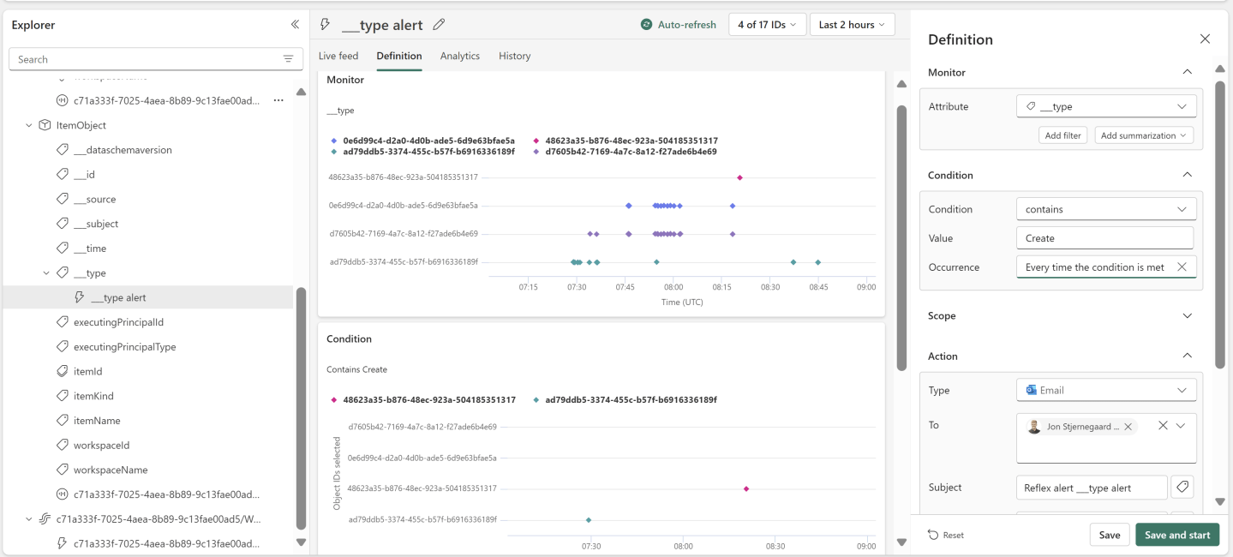1233x557 pixels.
Task: Collapse the Explorer panel with the double-chevron icon
Action: tap(294, 24)
